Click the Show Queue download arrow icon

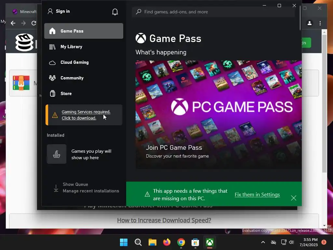[56, 188]
